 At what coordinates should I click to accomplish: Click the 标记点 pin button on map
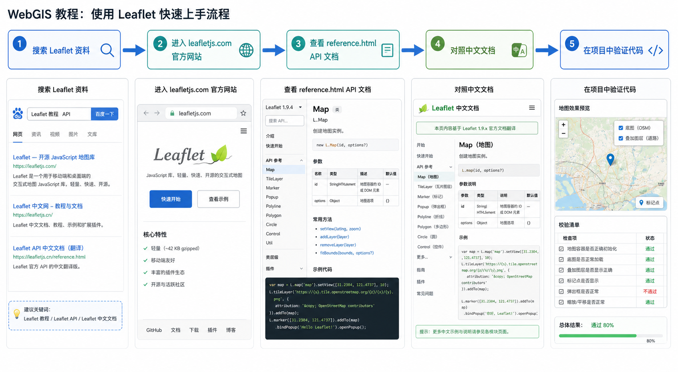tap(649, 203)
